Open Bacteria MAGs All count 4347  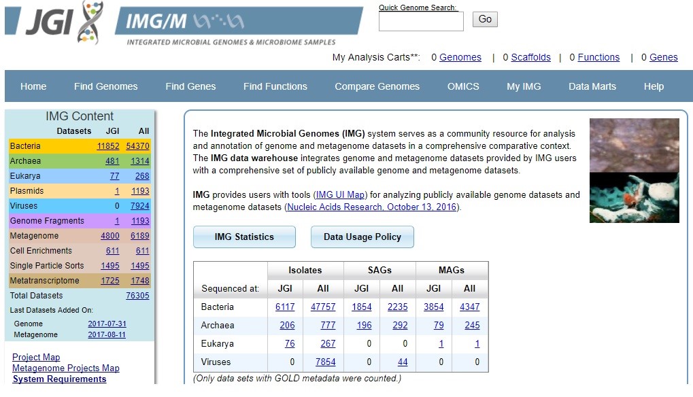(470, 307)
